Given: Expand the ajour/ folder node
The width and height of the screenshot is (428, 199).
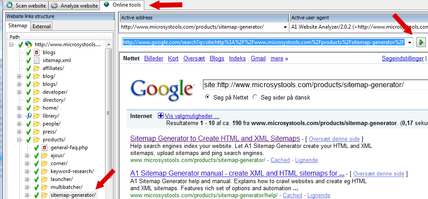Looking at the screenshot, I should (x=27, y=155).
